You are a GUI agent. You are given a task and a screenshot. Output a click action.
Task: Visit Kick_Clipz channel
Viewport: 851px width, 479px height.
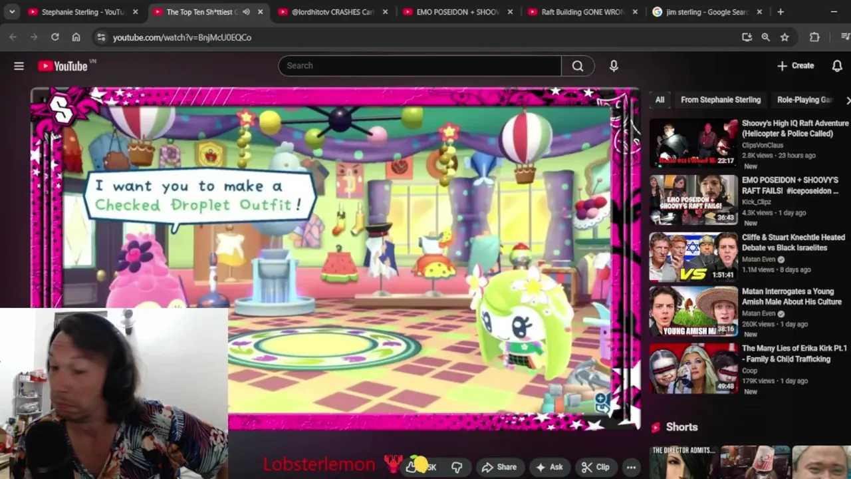click(757, 202)
